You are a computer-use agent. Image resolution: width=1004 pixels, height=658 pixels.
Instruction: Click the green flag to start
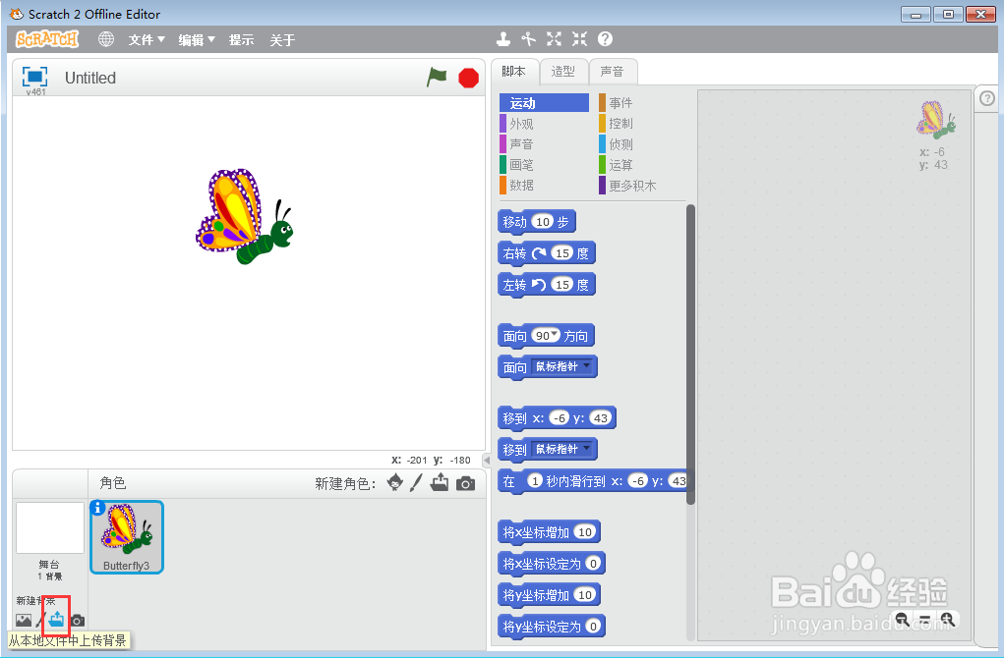pyautogui.click(x=437, y=78)
